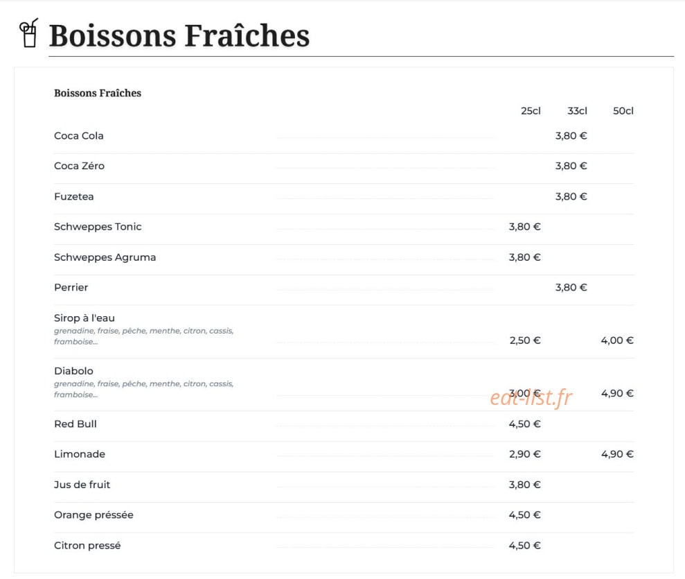Click the Diabolo item title
Screen dimensions: 685x579
click(x=73, y=371)
